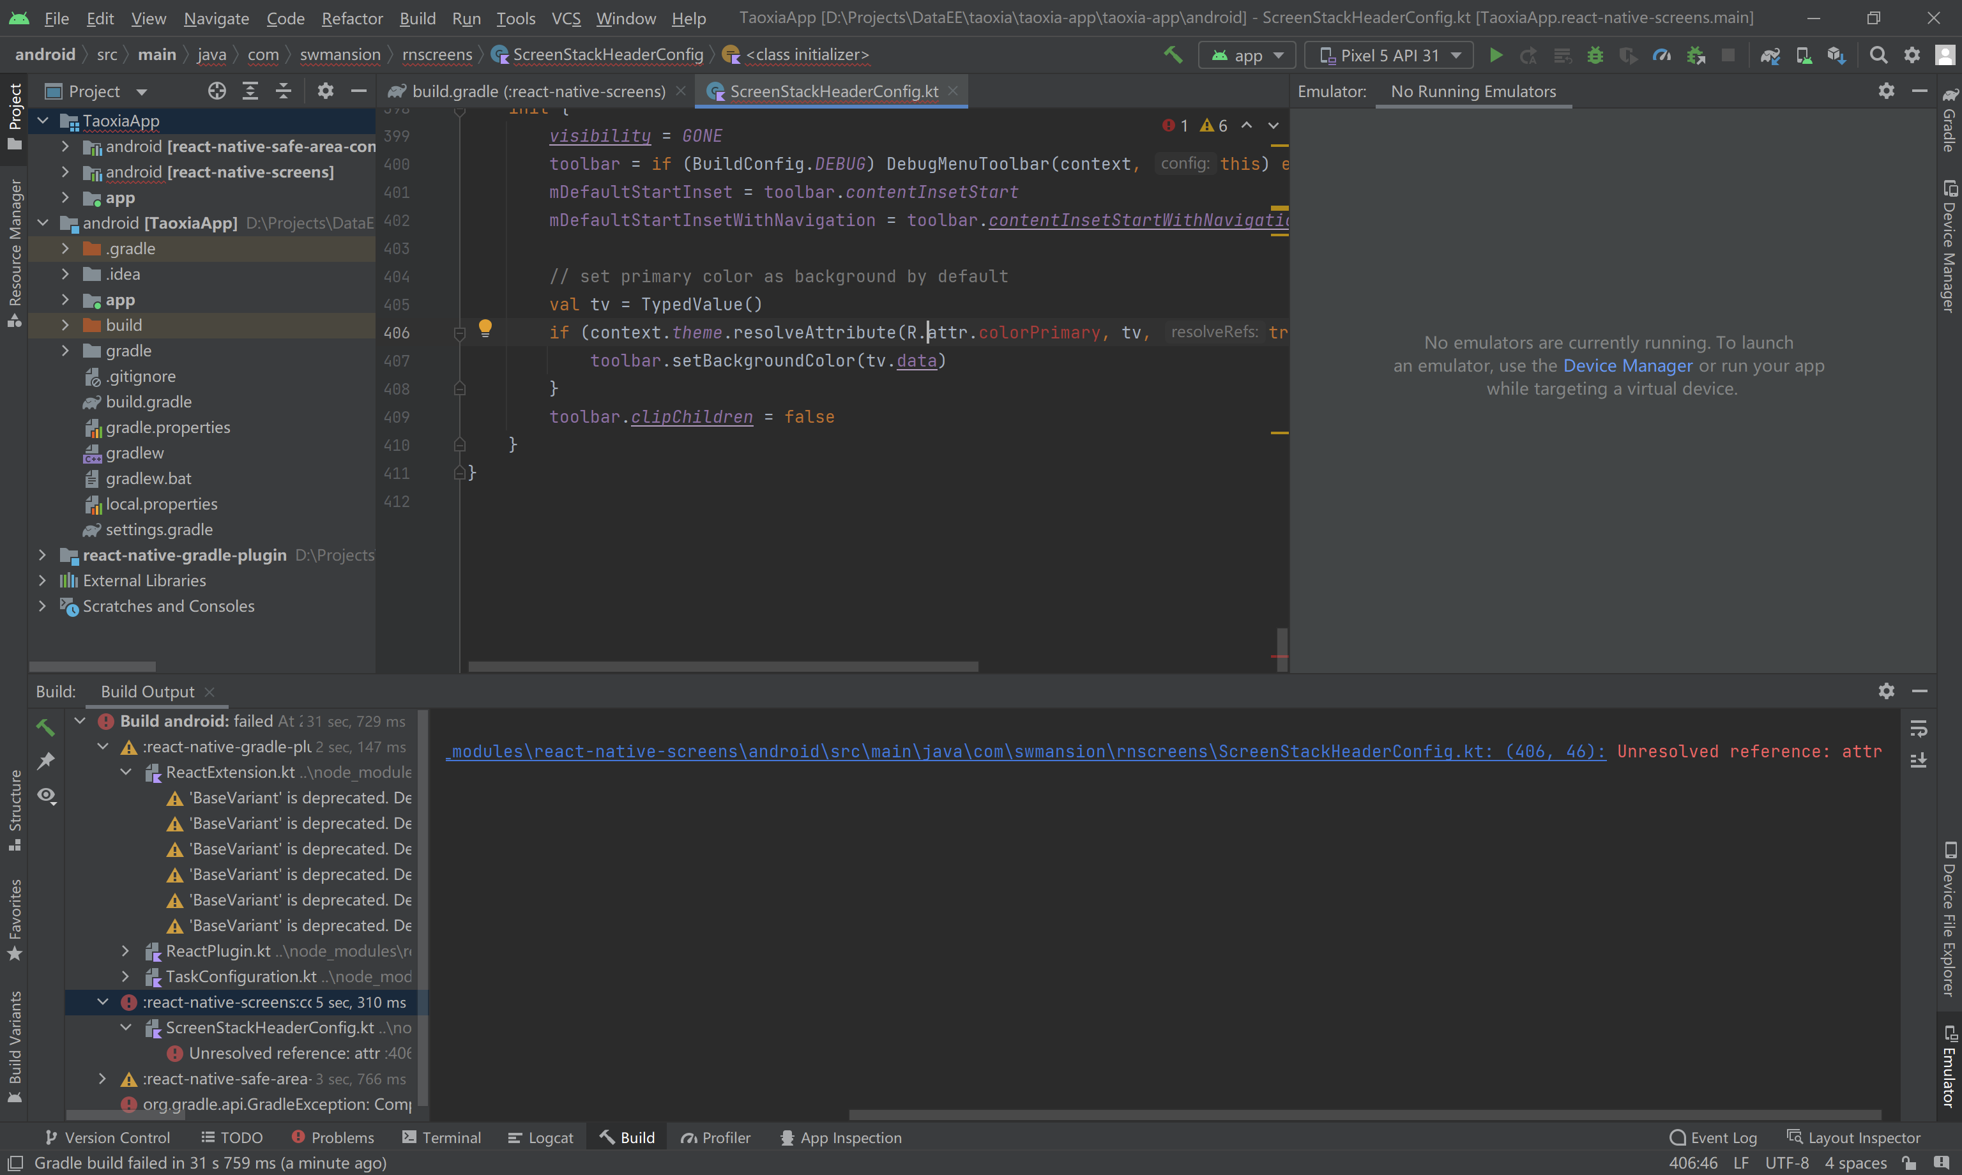Open the Logcat tool window
This screenshot has width=1962, height=1175.
[x=541, y=1138]
